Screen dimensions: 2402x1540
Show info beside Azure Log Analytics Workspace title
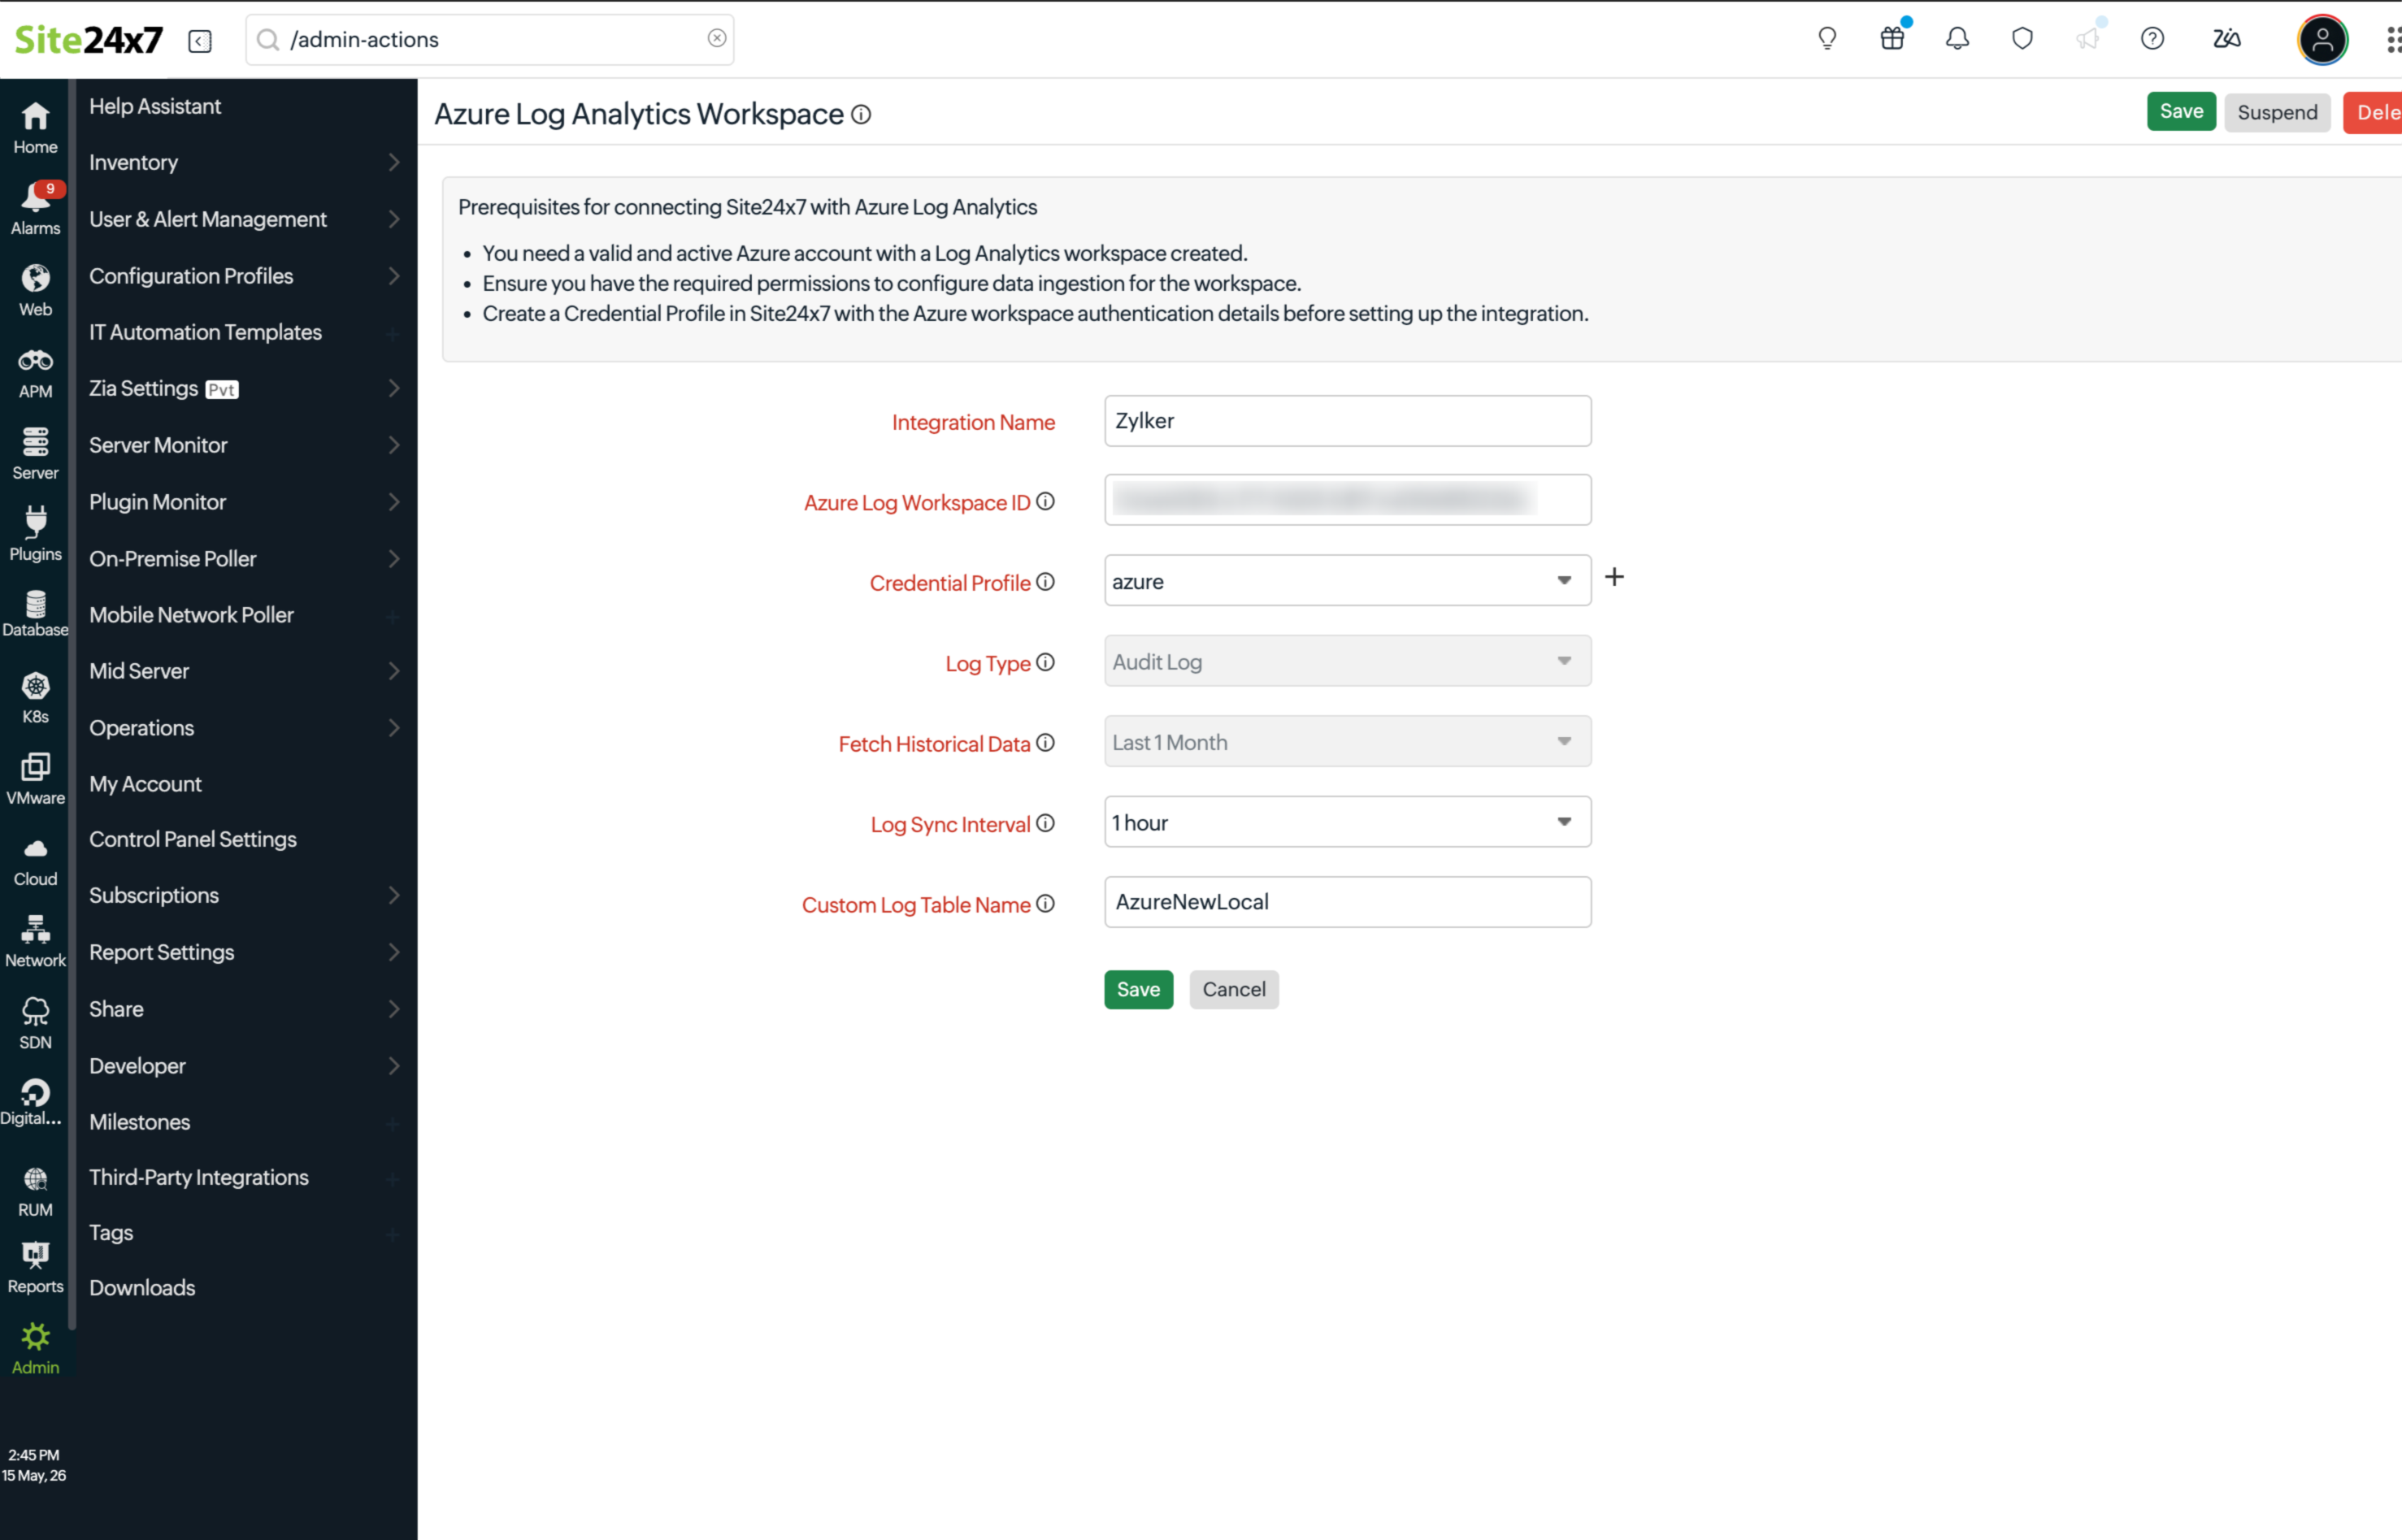coord(861,115)
